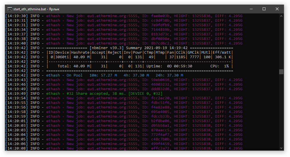
Task: Click the Eff/Watt column header
Action: point(222,53)
